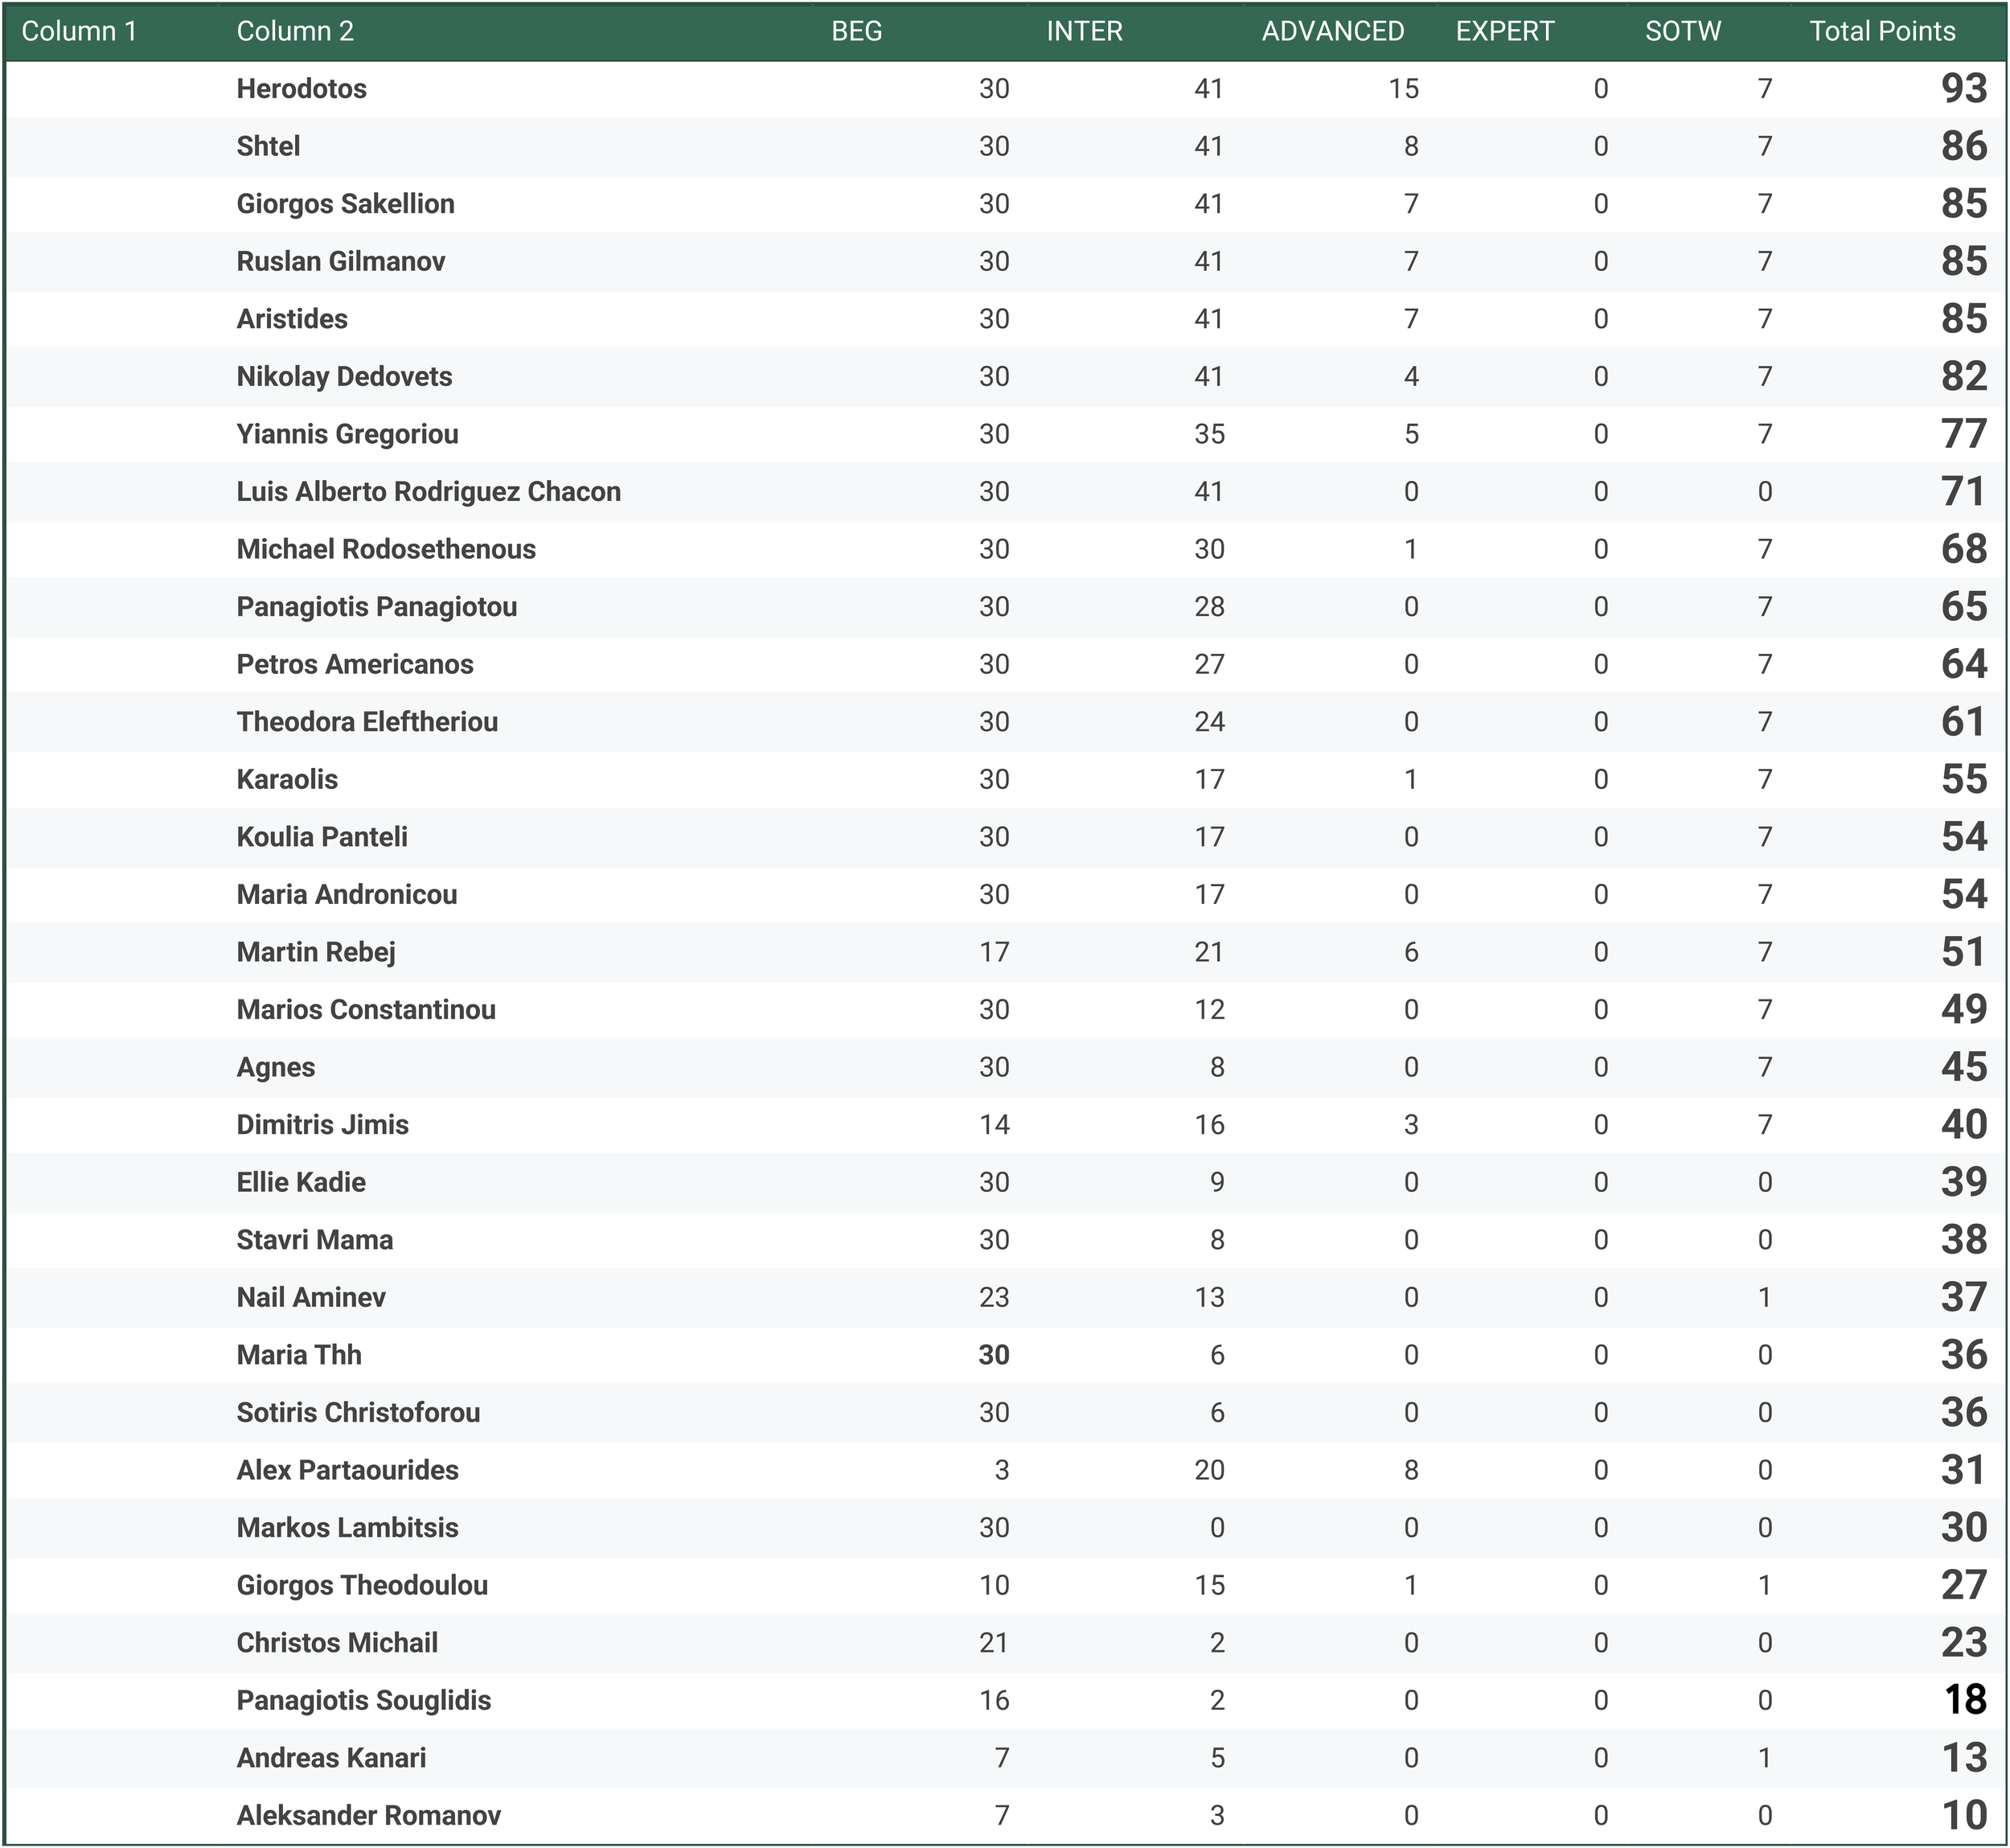
Task: Click the INTER column header
Action: point(1084,31)
